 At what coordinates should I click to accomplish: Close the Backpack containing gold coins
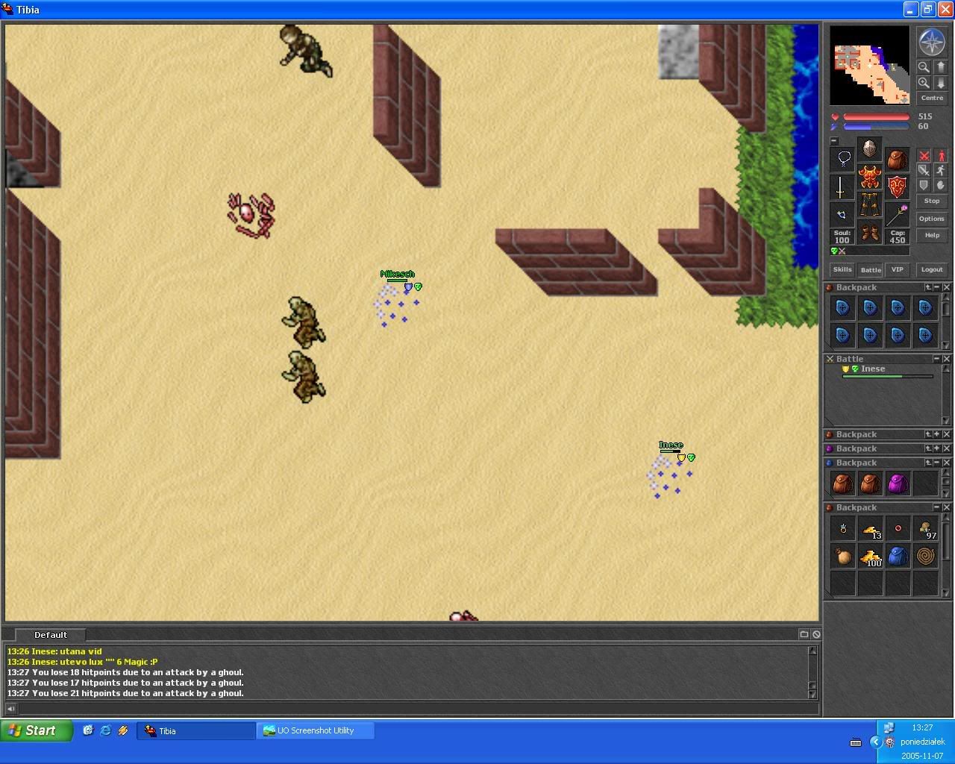[946, 507]
